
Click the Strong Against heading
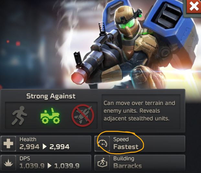(51, 96)
